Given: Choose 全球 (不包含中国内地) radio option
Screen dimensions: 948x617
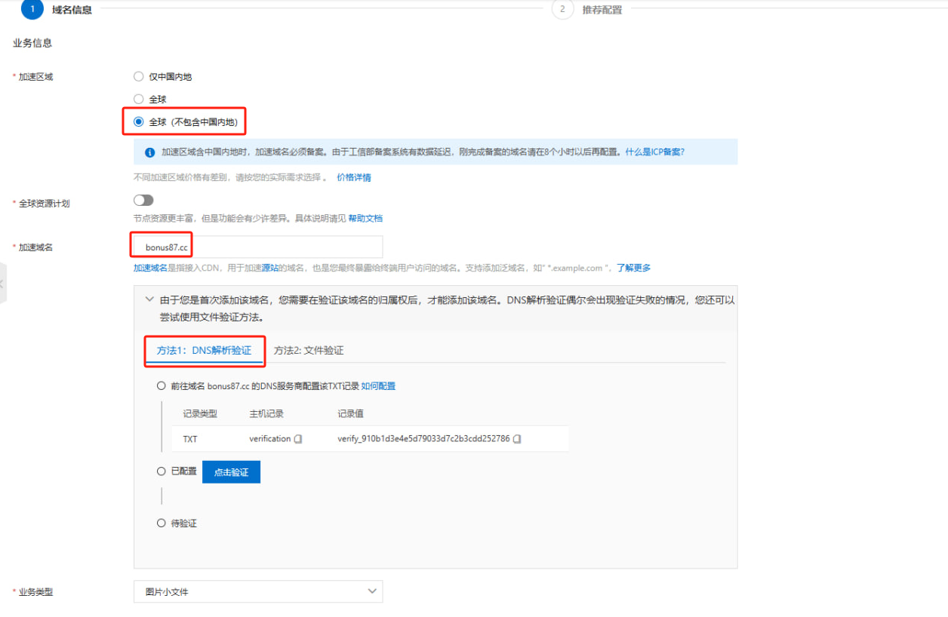Looking at the screenshot, I should click(138, 121).
